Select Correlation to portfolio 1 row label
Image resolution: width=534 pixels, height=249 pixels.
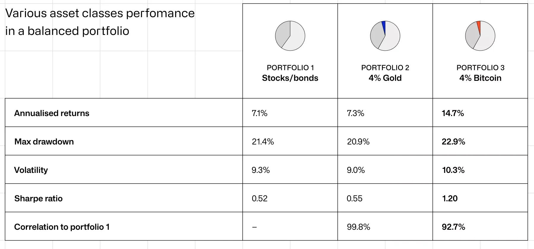(62, 227)
